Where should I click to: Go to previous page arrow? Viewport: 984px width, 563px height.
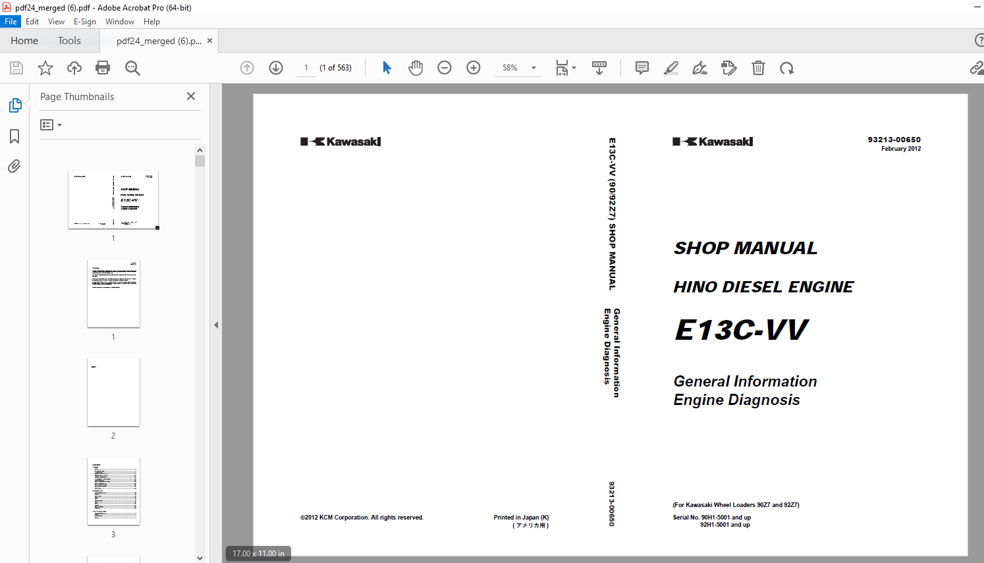click(x=247, y=68)
